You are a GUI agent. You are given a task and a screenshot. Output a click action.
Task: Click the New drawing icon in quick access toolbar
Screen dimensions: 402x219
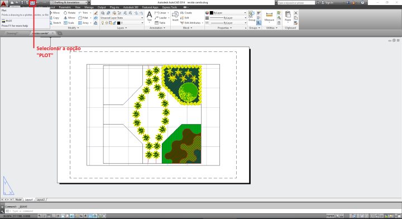click(x=12, y=3)
